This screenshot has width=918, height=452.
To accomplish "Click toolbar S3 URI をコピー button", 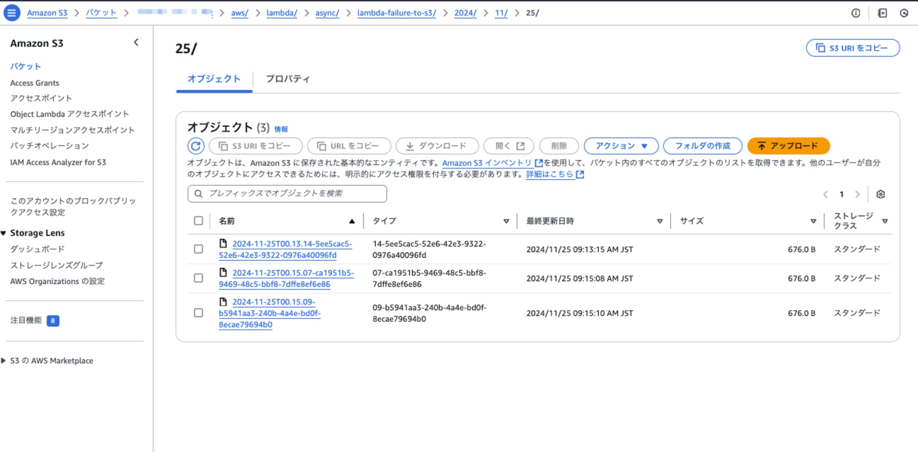I will click(x=256, y=146).
